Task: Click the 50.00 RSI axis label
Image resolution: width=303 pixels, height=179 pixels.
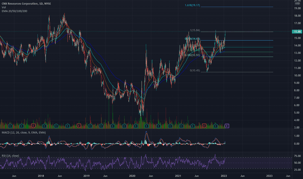Action: 297,163
